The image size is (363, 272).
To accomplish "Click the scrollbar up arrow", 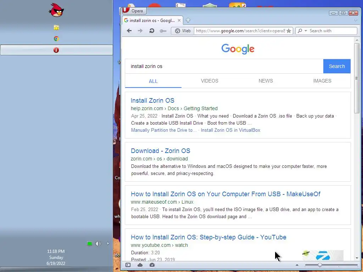I will [357, 40].
